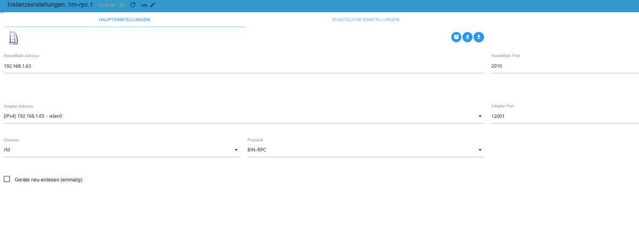This screenshot has width=639, height=225.
Task: Click the Adapter Port field 12001
Action: (x=565, y=116)
